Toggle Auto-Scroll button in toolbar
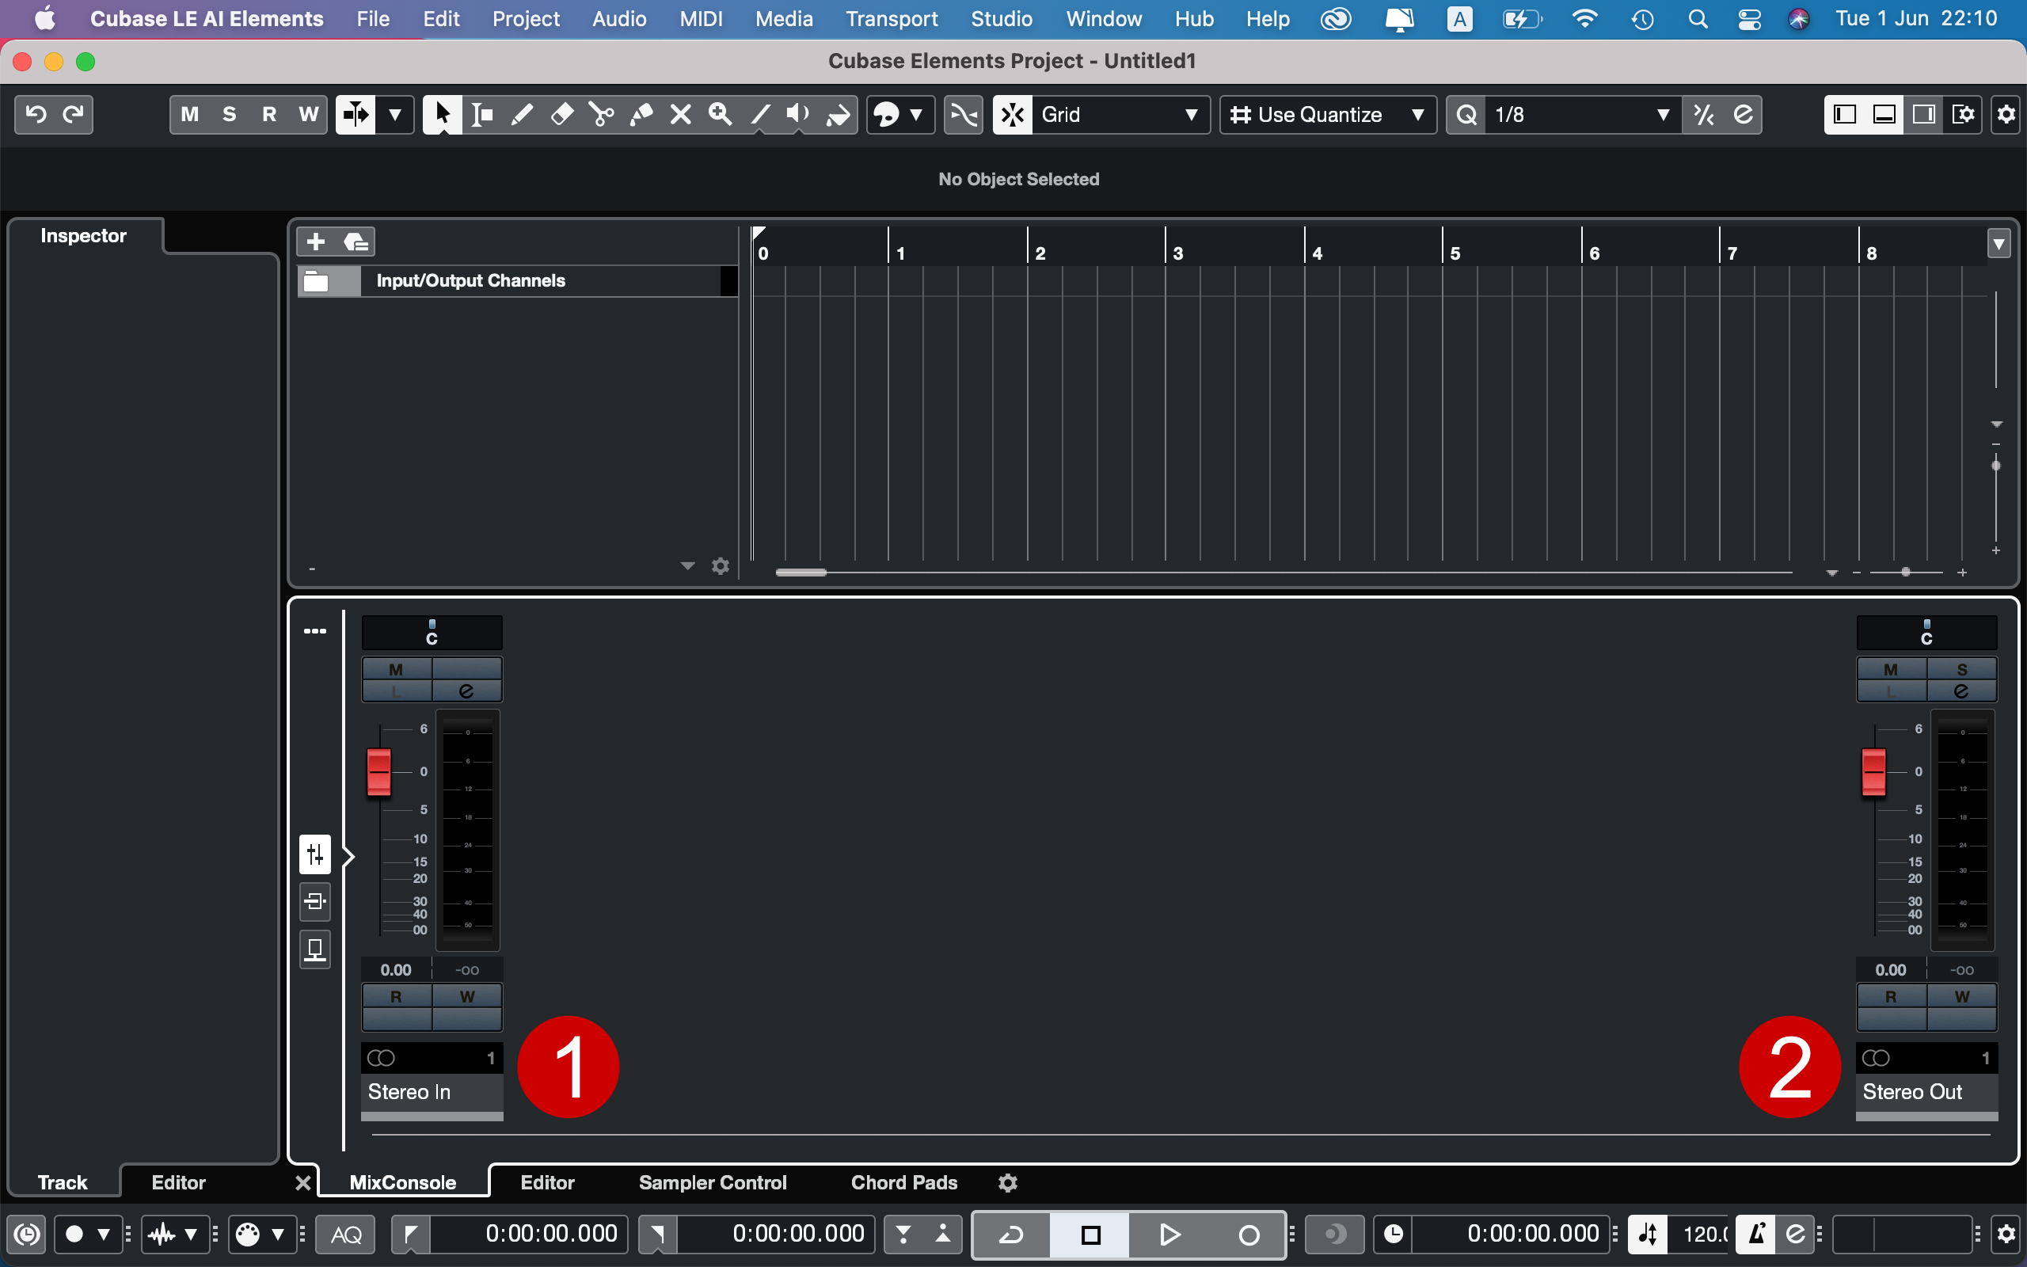Image resolution: width=2027 pixels, height=1267 pixels. (356, 114)
